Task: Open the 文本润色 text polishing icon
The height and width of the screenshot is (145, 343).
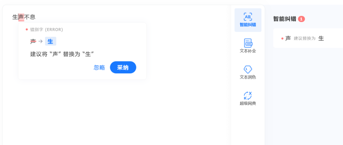Action: point(248,69)
